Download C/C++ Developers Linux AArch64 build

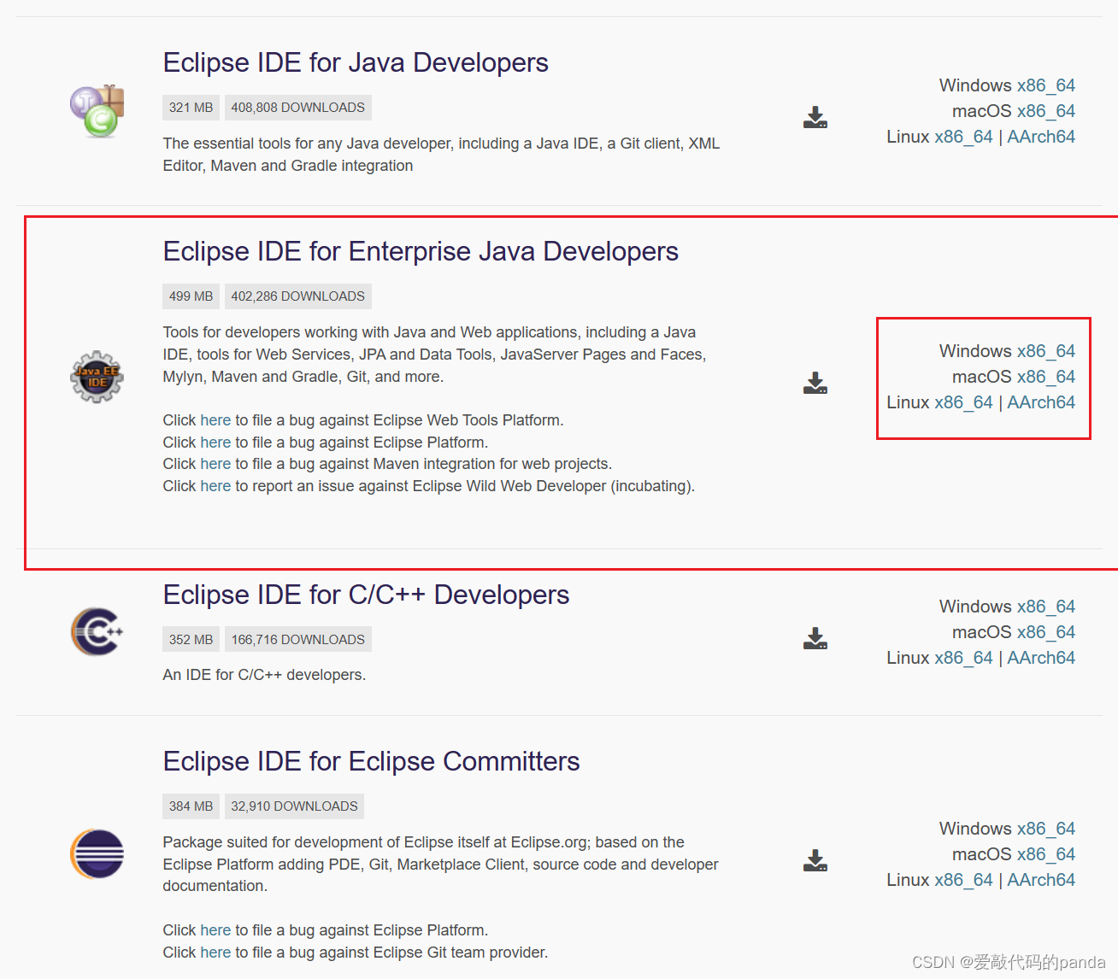pyautogui.click(x=1041, y=658)
